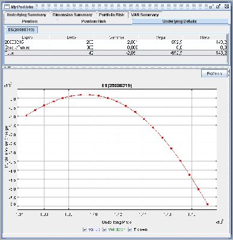Select the Portfolio Risk tab
Image resolution: width=233 pixels, height=240 pixels.
pos(112,15)
